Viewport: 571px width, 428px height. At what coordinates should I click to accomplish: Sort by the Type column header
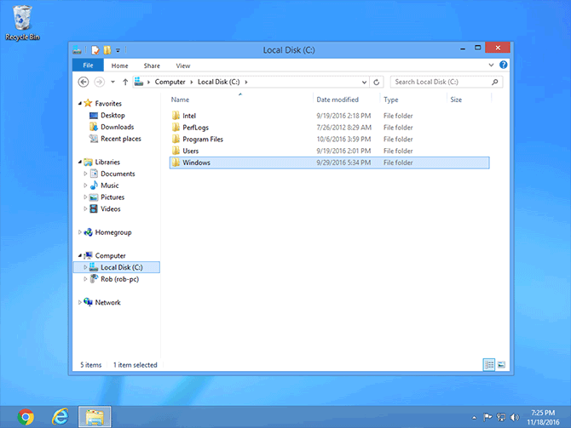point(390,100)
